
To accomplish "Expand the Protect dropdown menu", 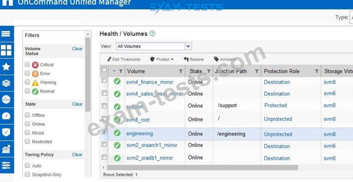I will 162,59.
